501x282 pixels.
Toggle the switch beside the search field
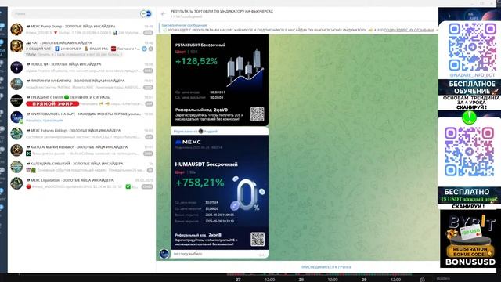[x=146, y=14]
